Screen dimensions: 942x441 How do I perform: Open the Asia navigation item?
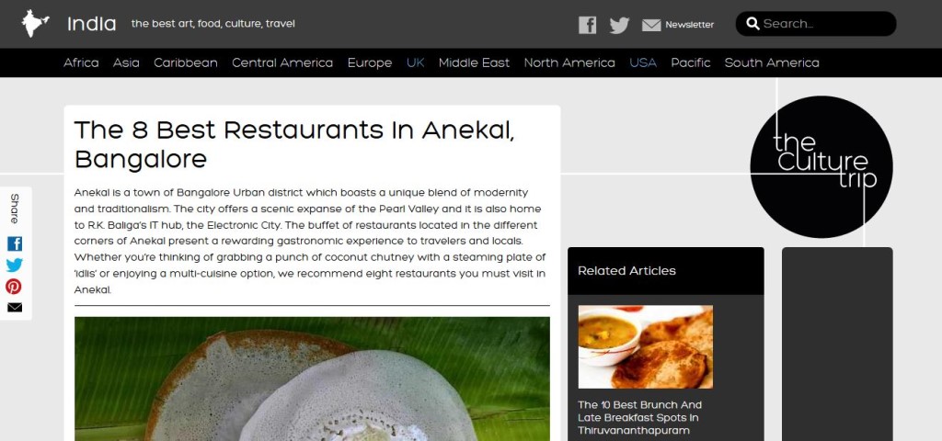tap(126, 62)
